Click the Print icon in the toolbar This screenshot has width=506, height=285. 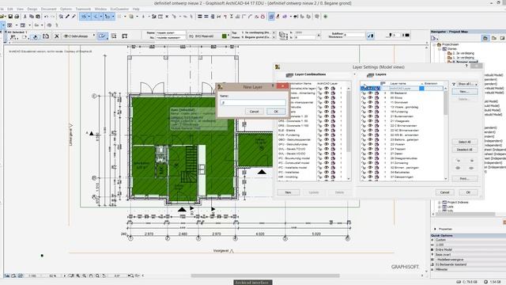17,17
